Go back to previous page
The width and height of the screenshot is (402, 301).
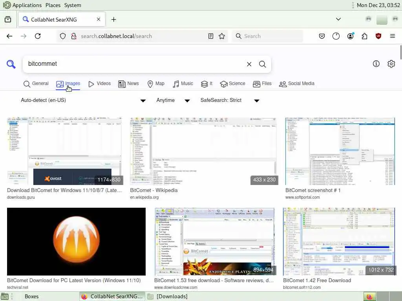point(9,36)
